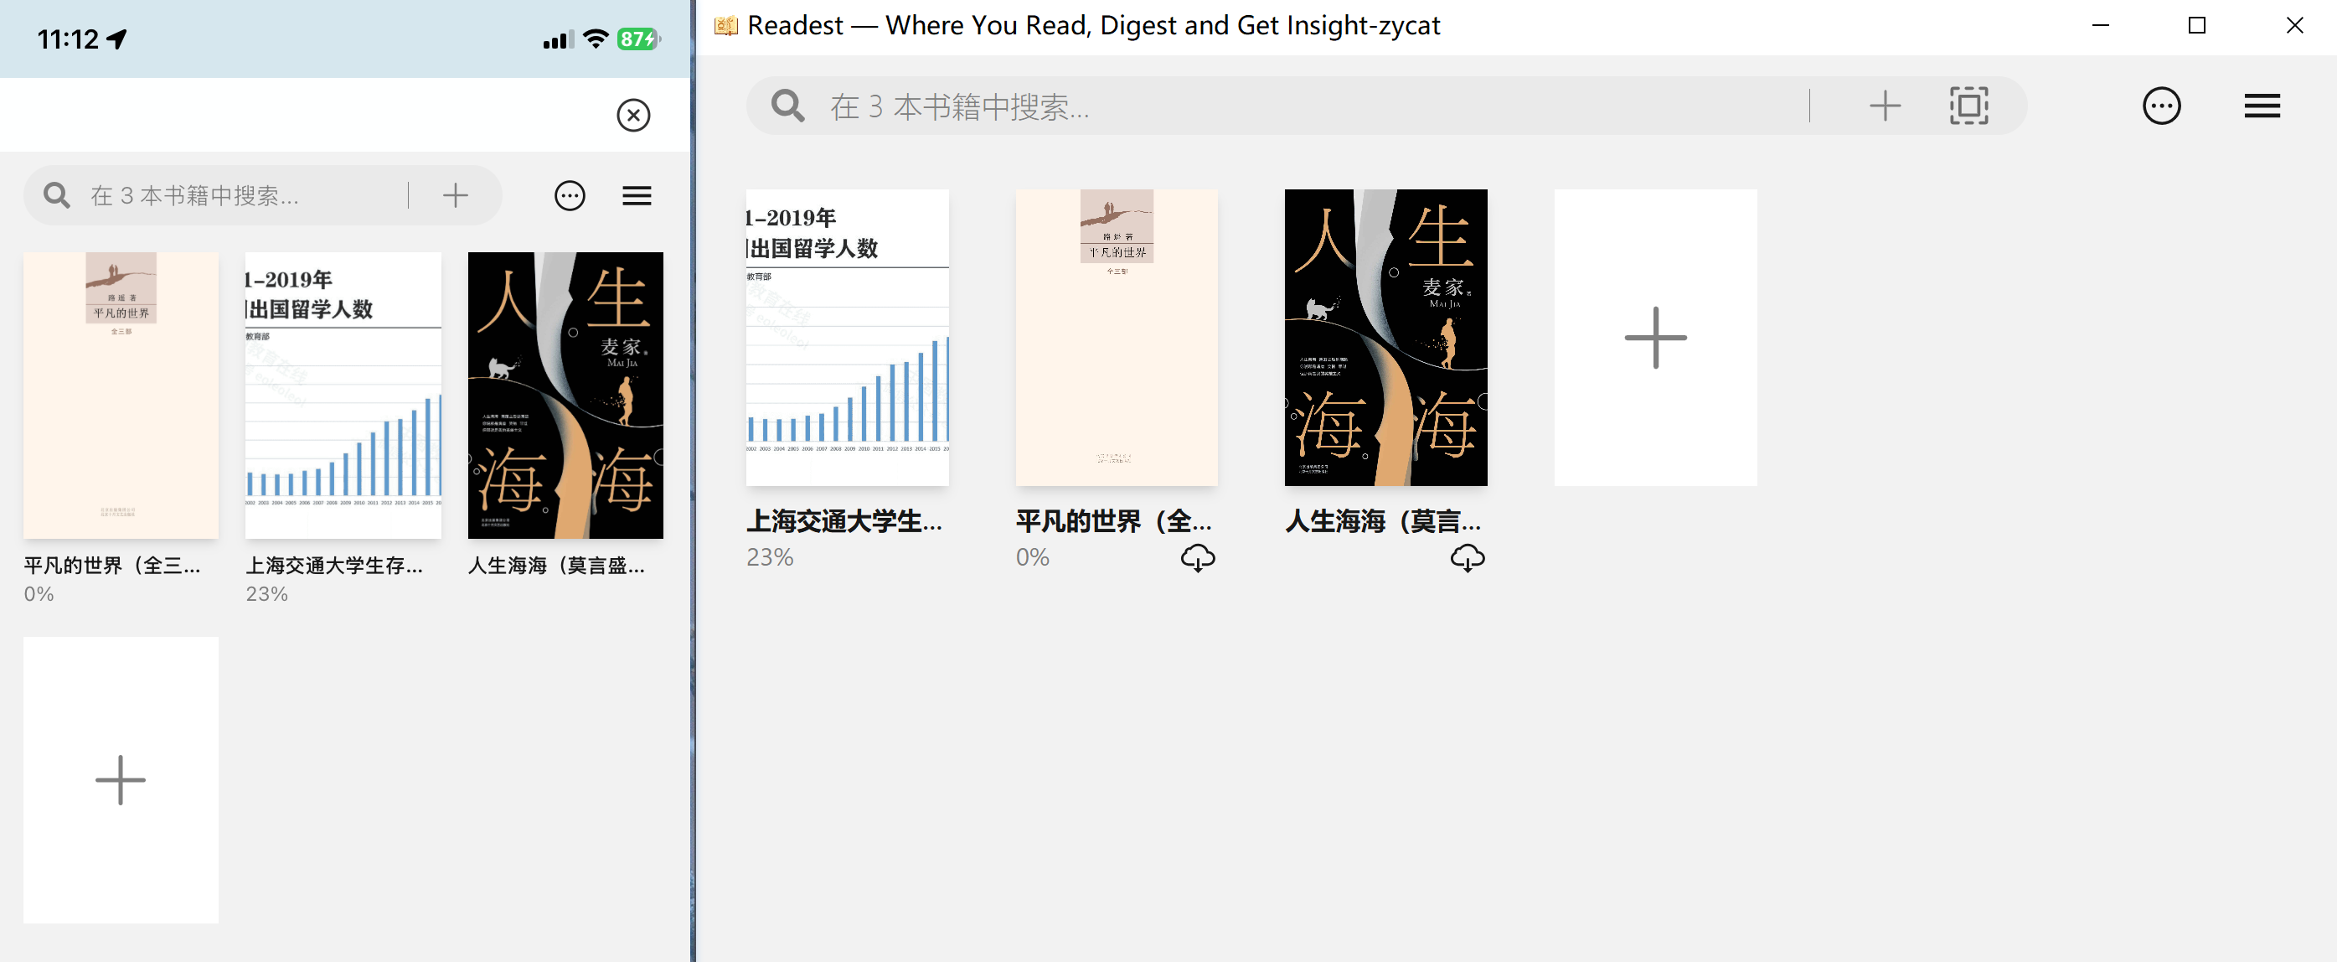Click the 平凡的世界（全... title in desktop library
This screenshot has height=962, width=2337.
(x=1114, y=521)
